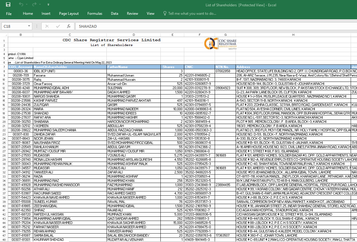This screenshot has width=357, height=242.
Task: Click the father name 'RAWAL MAL'
Action: tap(134, 202)
